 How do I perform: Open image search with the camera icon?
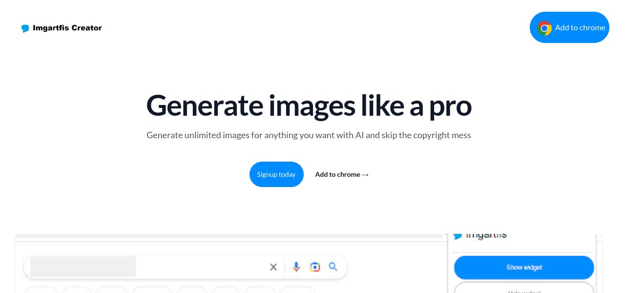click(x=315, y=267)
